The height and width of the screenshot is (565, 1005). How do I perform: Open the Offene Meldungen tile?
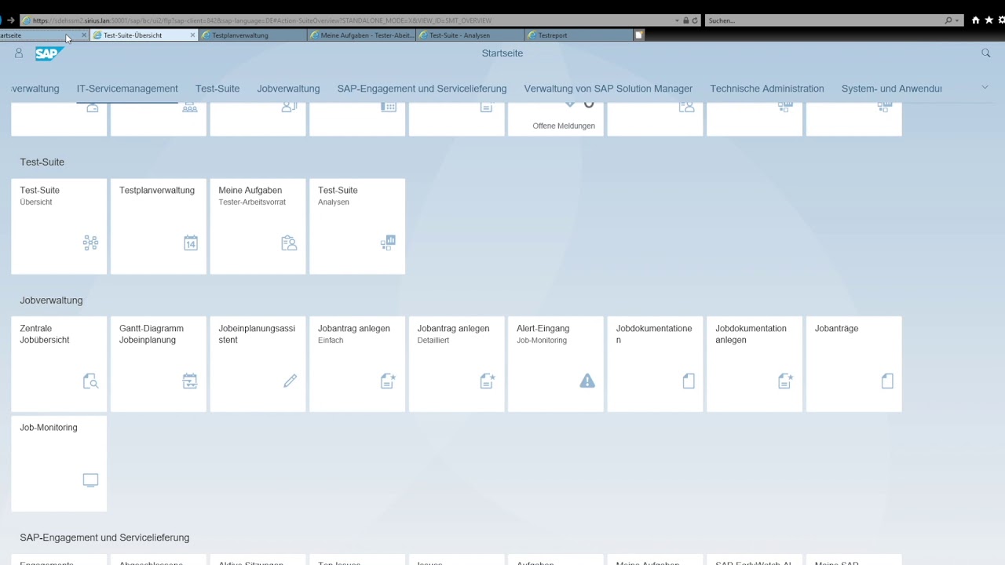[556, 119]
